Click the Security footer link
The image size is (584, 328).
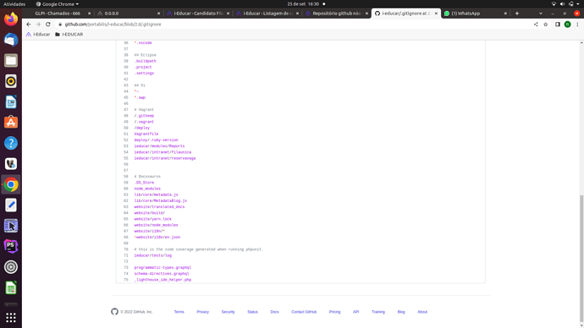click(x=228, y=312)
